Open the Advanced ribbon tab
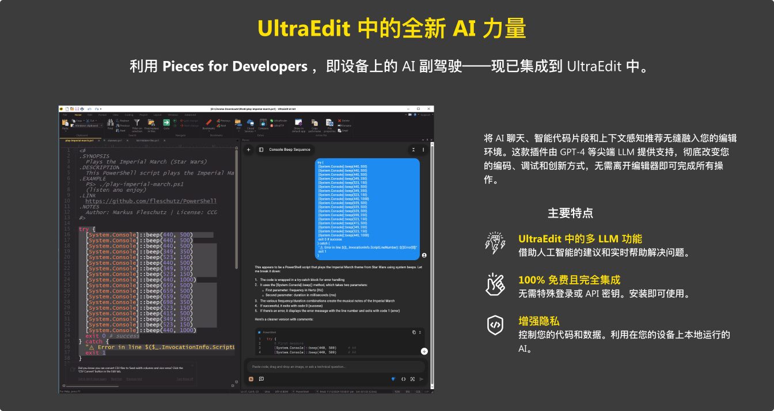Image resolution: width=774 pixels, height=411 pixels. coord(190,115)
